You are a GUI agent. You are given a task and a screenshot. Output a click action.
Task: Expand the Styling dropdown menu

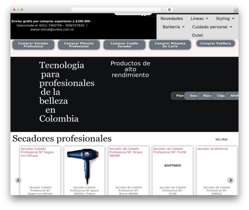(225, 18)
